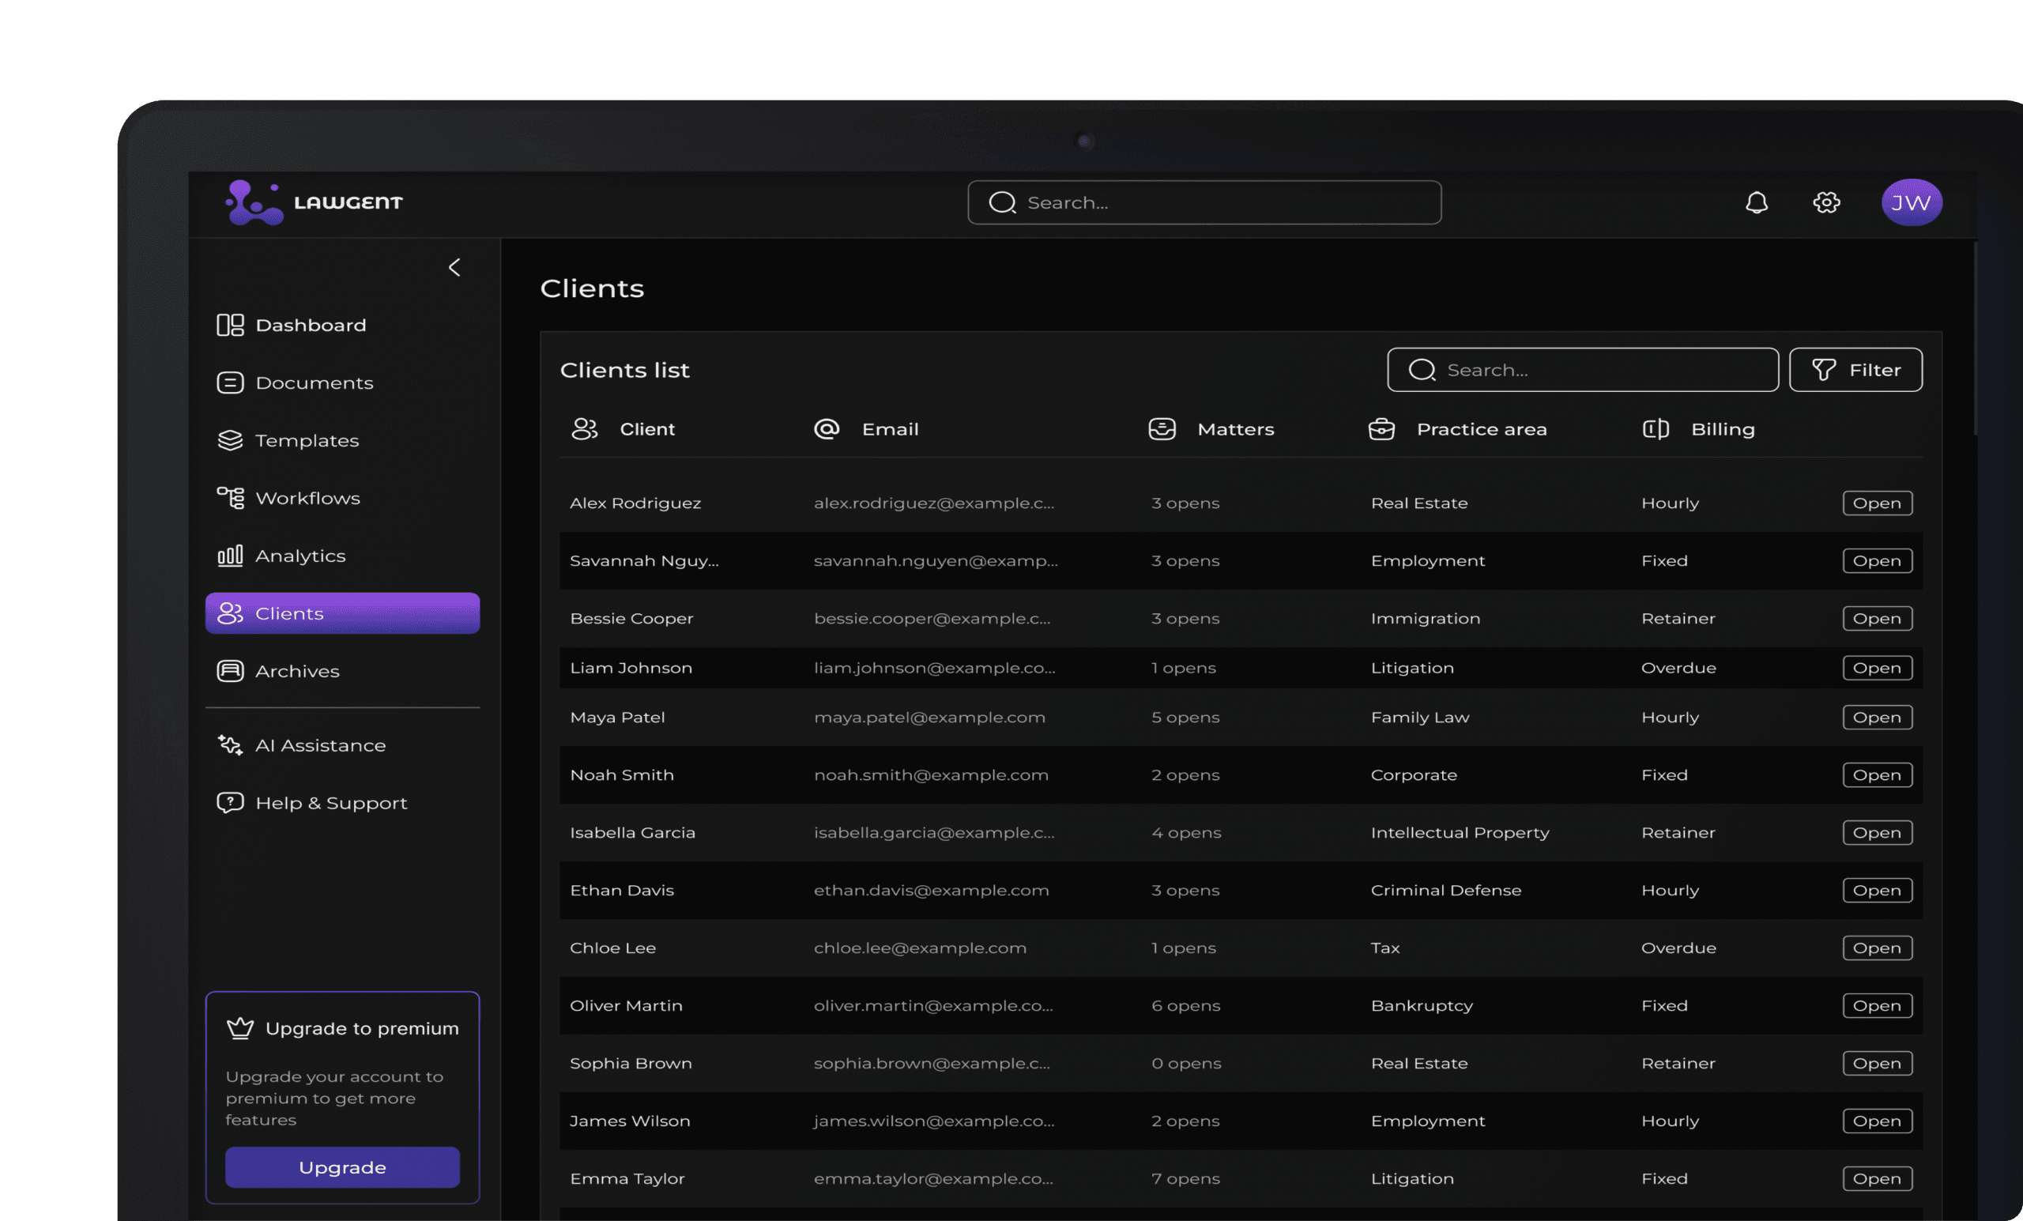Viewport: 2023px width, 1221px height.
Task: Click the Templates layers icon
Action: point(230,441)
